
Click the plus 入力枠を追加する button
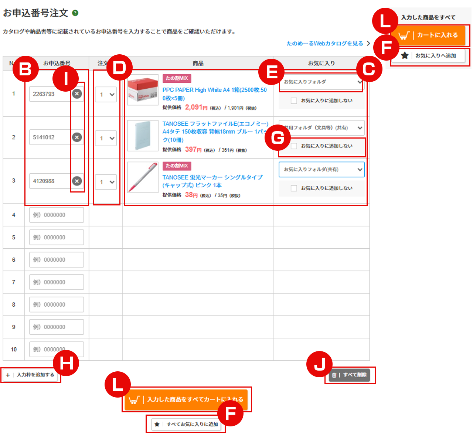[x=31, y=375]
